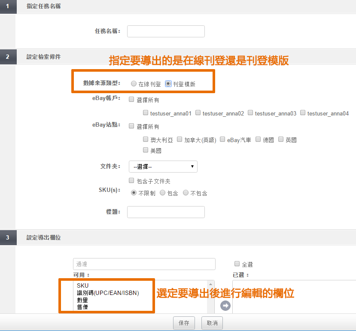356x331 pixels.
Task: Select SKU(s) 不包含 radio option
Action: tap(186, 193)
